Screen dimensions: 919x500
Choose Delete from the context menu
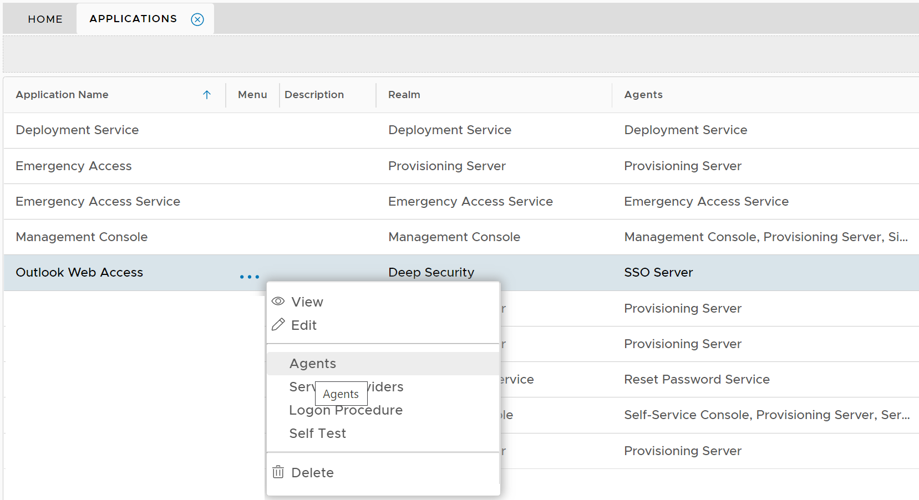pos(312,472)
